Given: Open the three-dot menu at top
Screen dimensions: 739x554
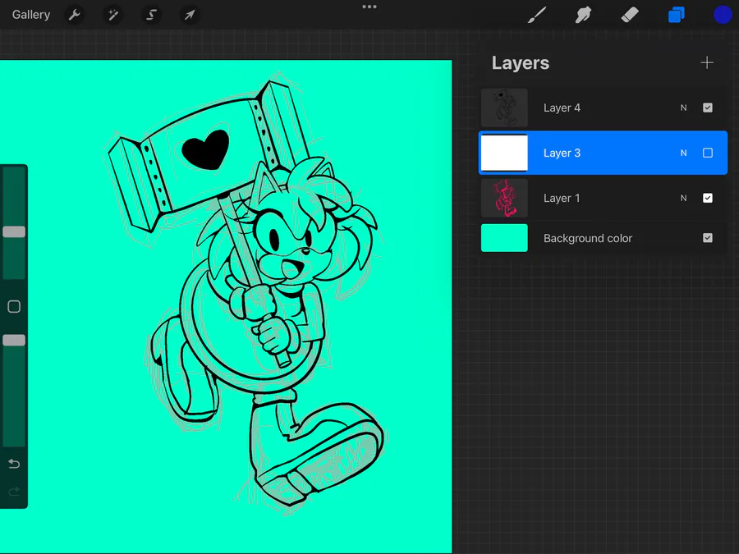Looking at the screenshot, I should [369, 7].
